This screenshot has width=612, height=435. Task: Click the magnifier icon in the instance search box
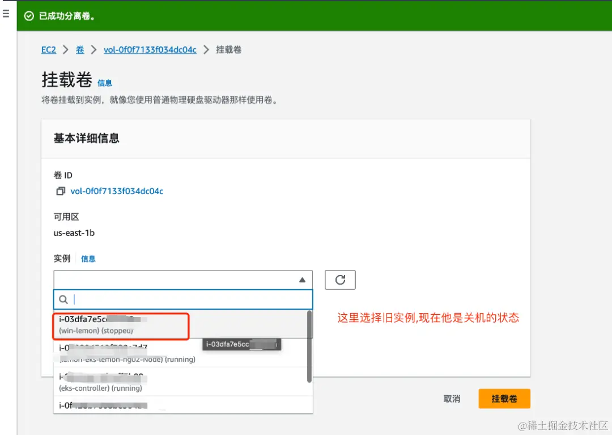(x=63, y=299)
